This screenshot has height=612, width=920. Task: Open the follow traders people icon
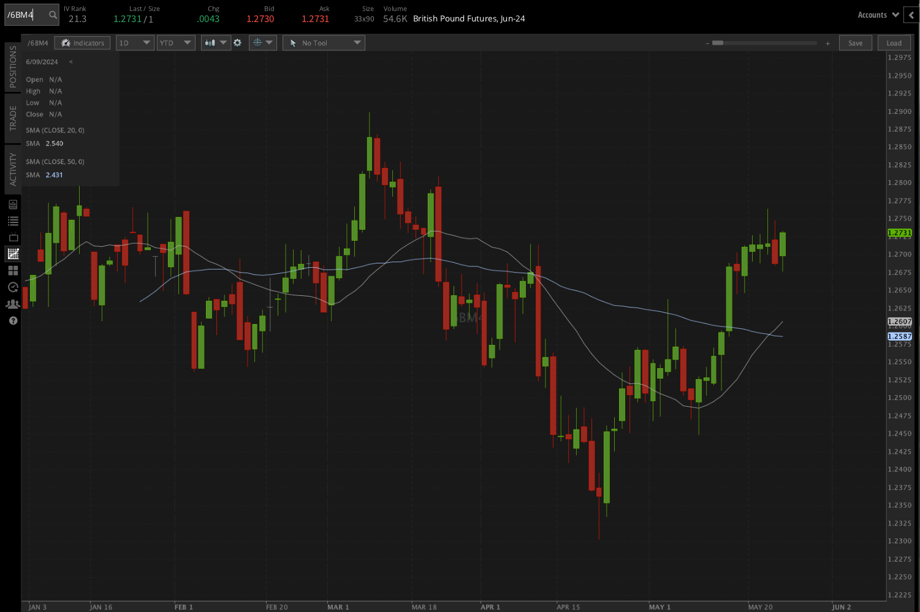pyautogui.click(x=13, y=304)
